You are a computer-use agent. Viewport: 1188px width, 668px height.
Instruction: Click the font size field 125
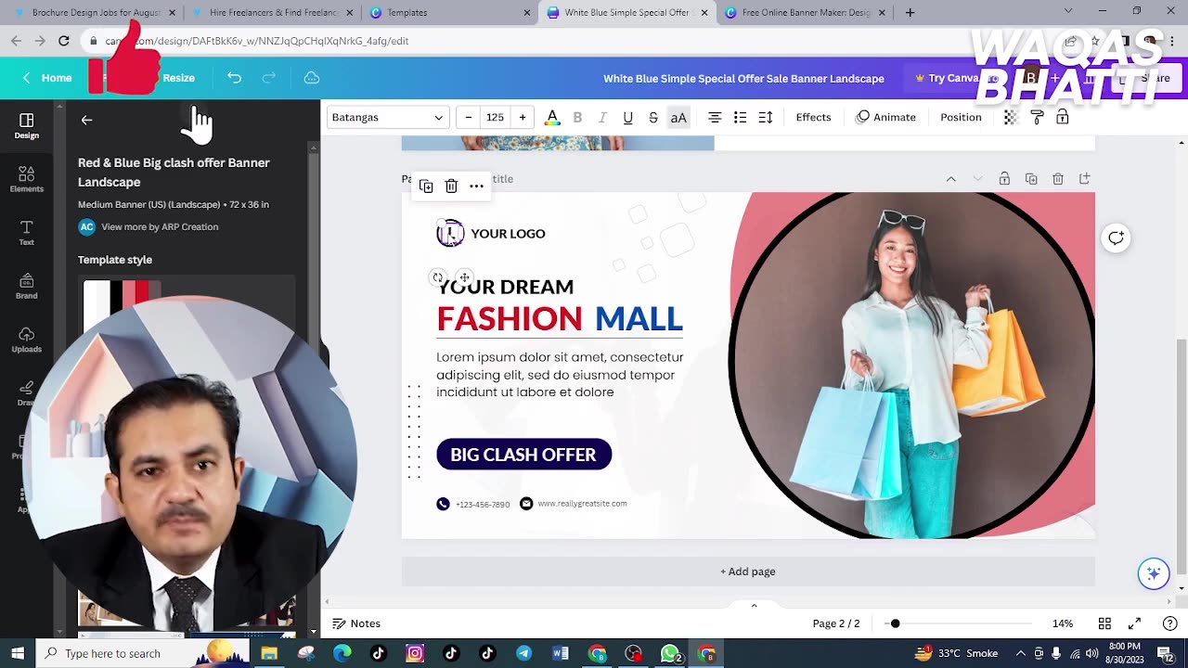tap(495, 117)
